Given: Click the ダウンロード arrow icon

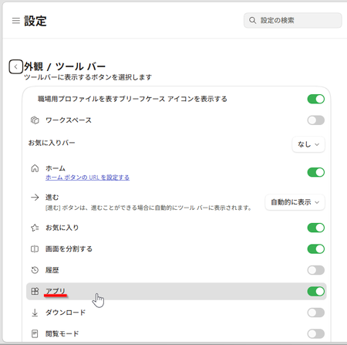Looking at the screenshot, I should point(35,313).
